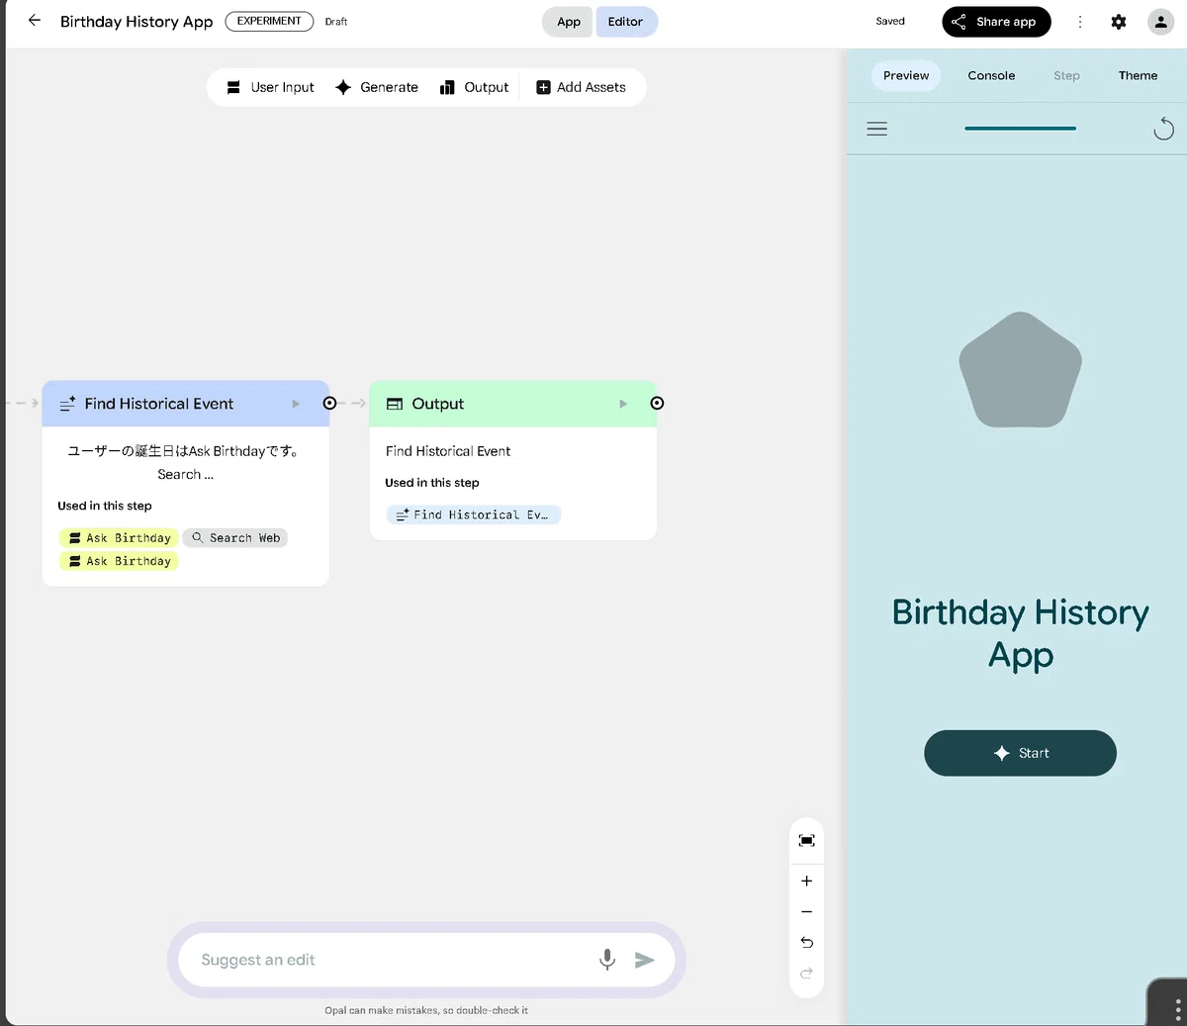This screenshot has width=1187, height=1026.
Task: Click the EXPERIMENT badge
Action: tap(269, 21)
